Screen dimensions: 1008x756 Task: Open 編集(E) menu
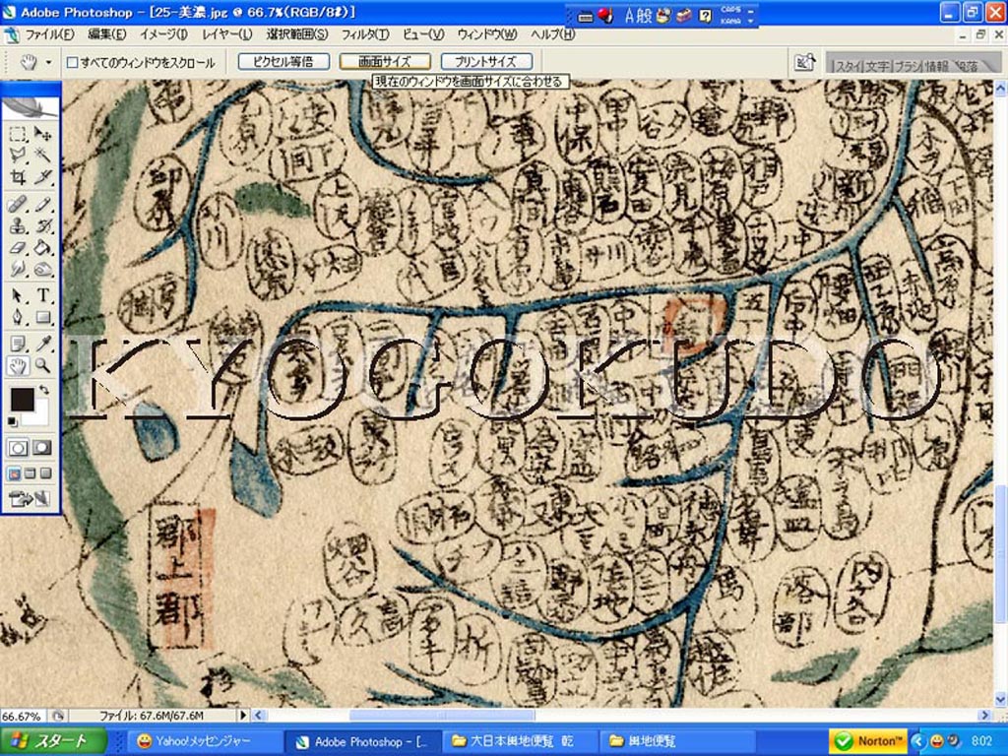point(106,34)
